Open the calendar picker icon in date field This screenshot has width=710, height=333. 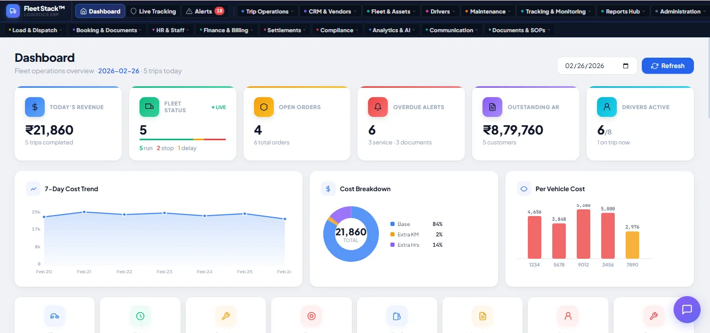pyautogui.click(x=626, y=66)
